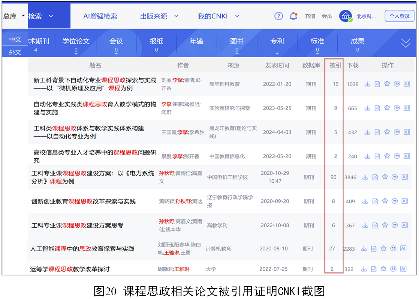Switch to 外文 language option
419x299 pixels.
15,52
